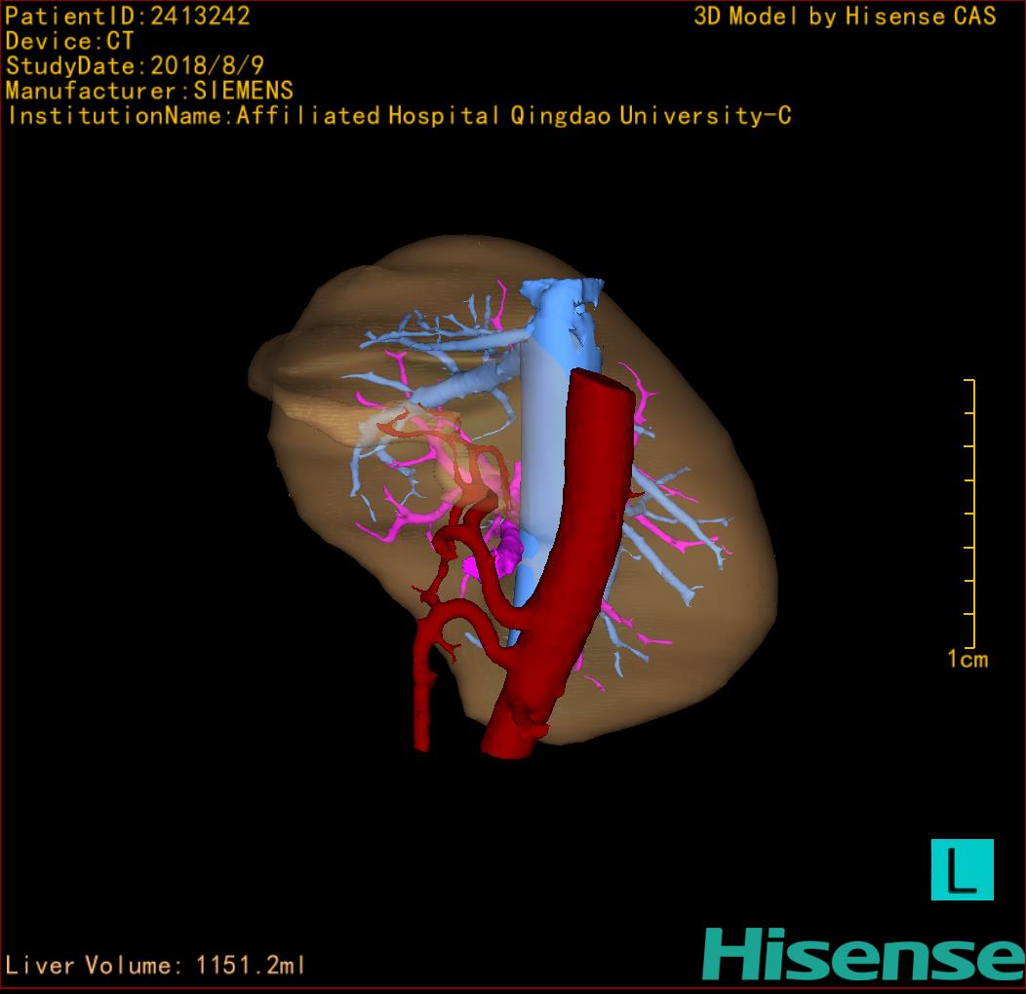Click the Liver Volume 1151.2ml readout
Viewport: 1026px width, 994px height.
point(155,966)
